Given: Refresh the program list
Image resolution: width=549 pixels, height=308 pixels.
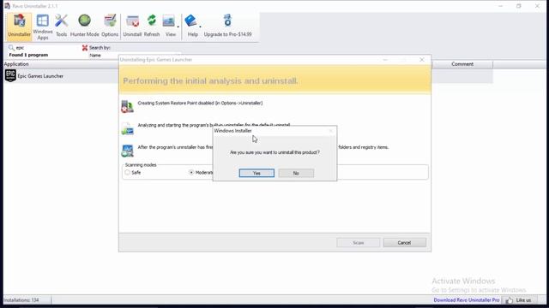Looking at the screenshot, I should 152,26.
